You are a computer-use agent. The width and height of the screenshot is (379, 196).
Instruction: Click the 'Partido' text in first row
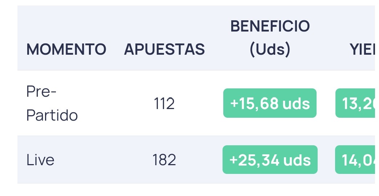click(x=52, y=115)
